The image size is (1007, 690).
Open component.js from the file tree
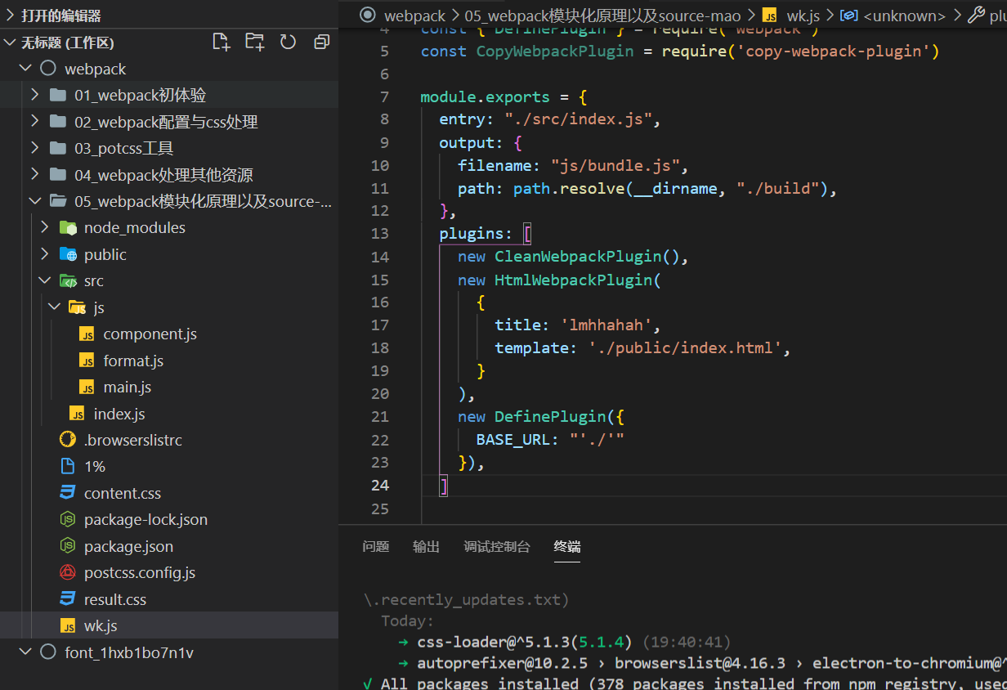coord(150,334)
